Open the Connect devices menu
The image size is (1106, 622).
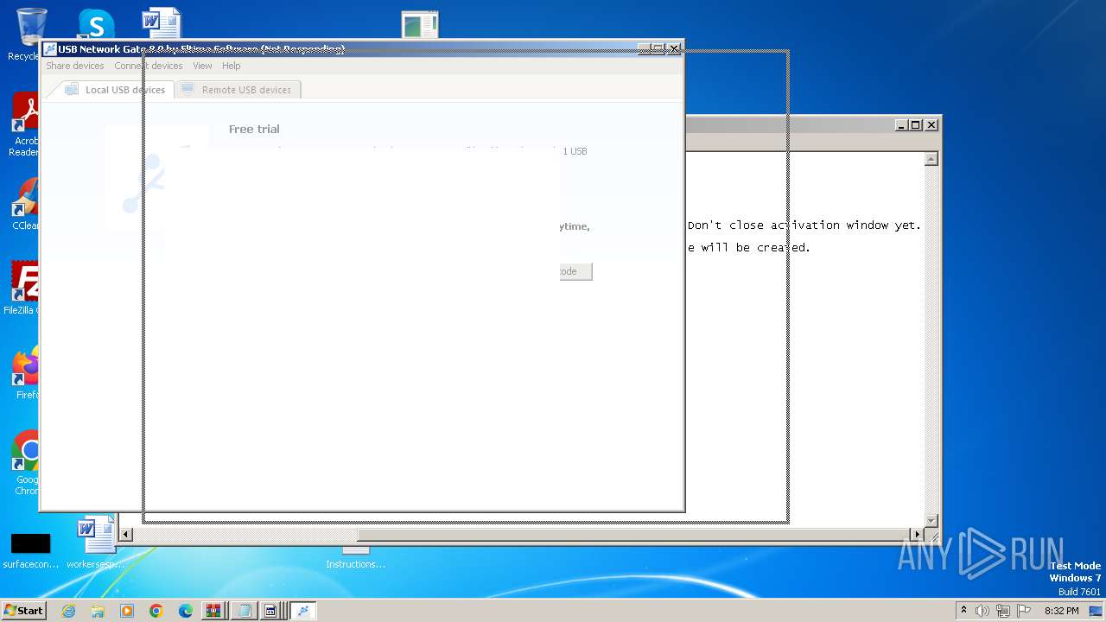tap(149, 66)
